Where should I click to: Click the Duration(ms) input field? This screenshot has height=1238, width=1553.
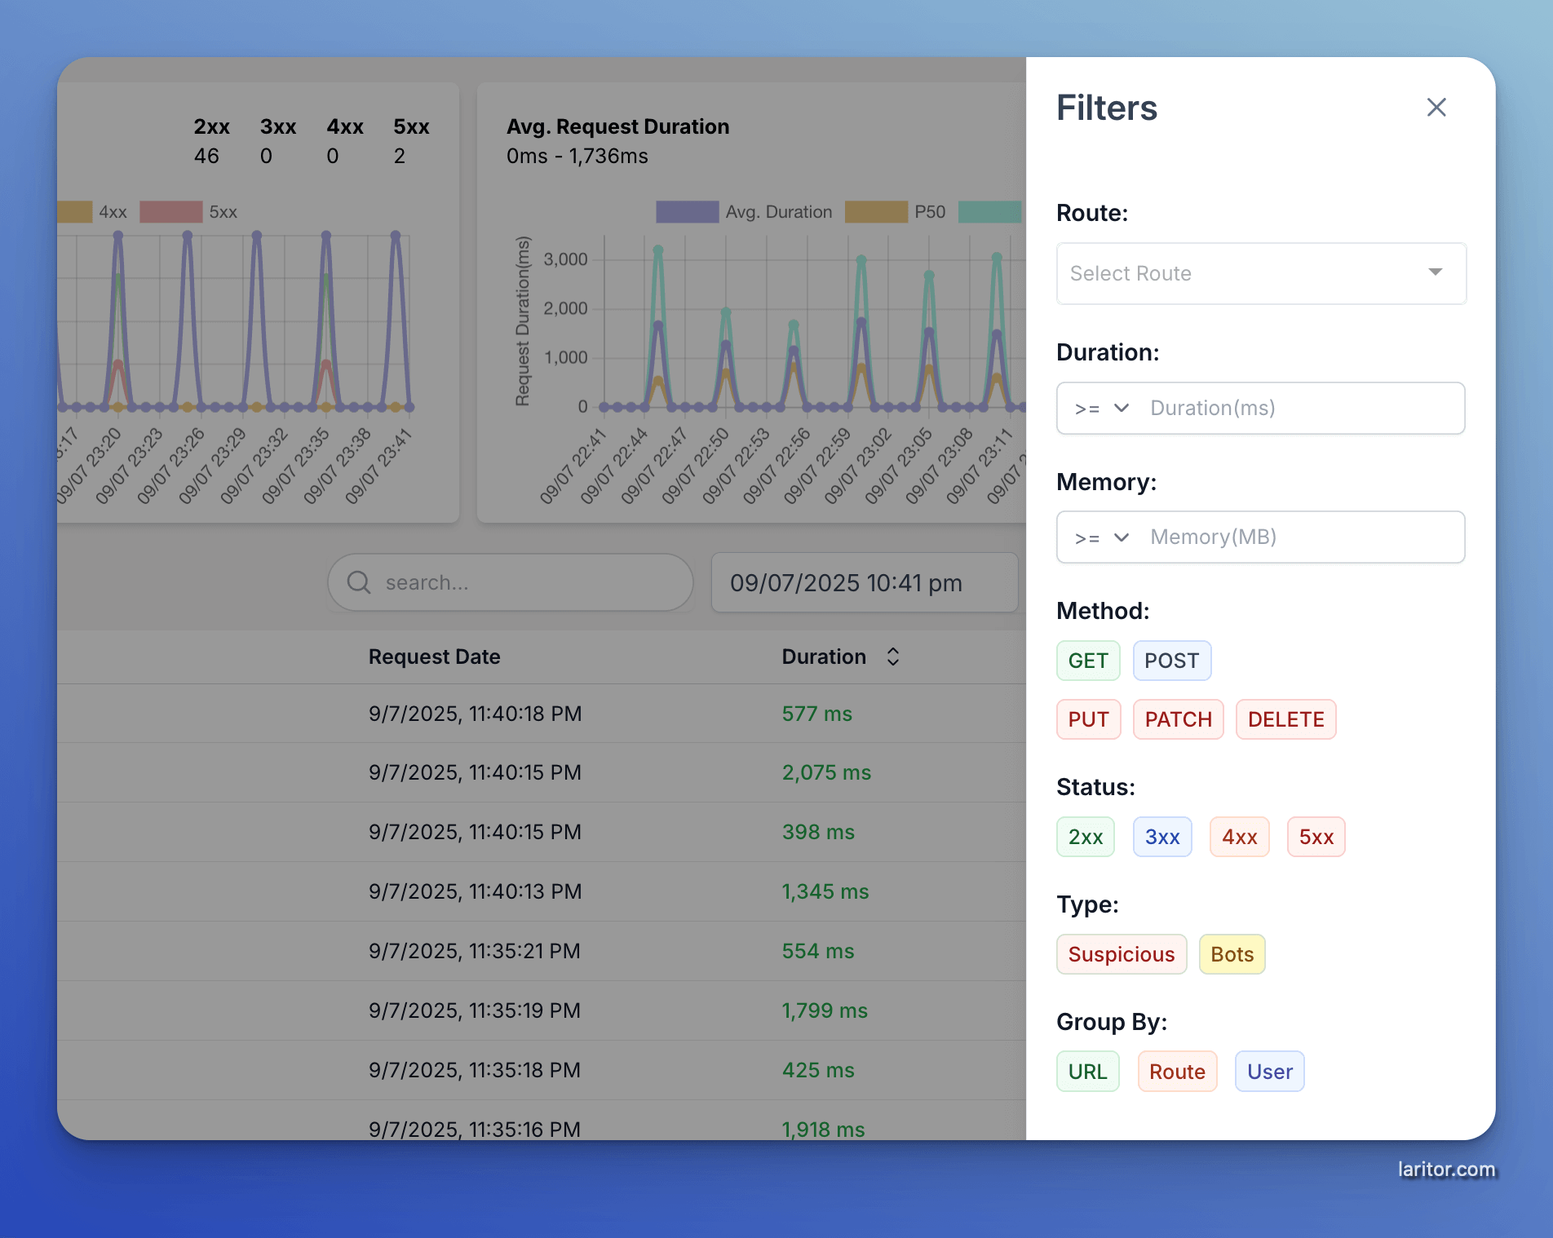point(1301,408)
